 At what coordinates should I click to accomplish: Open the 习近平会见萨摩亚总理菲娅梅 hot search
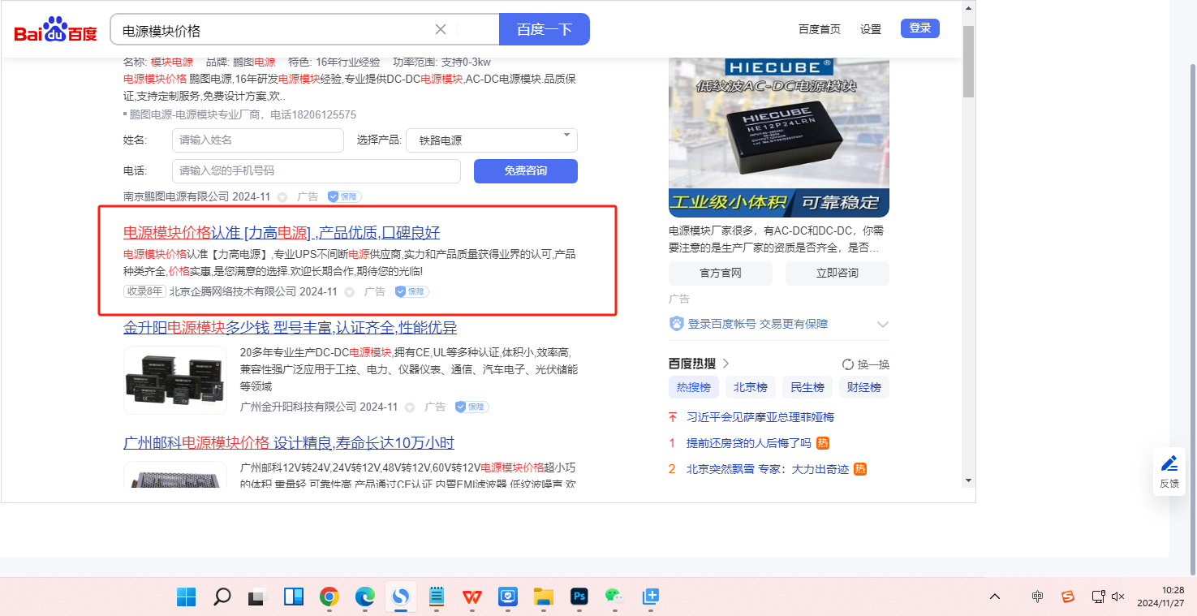[760, 417]
